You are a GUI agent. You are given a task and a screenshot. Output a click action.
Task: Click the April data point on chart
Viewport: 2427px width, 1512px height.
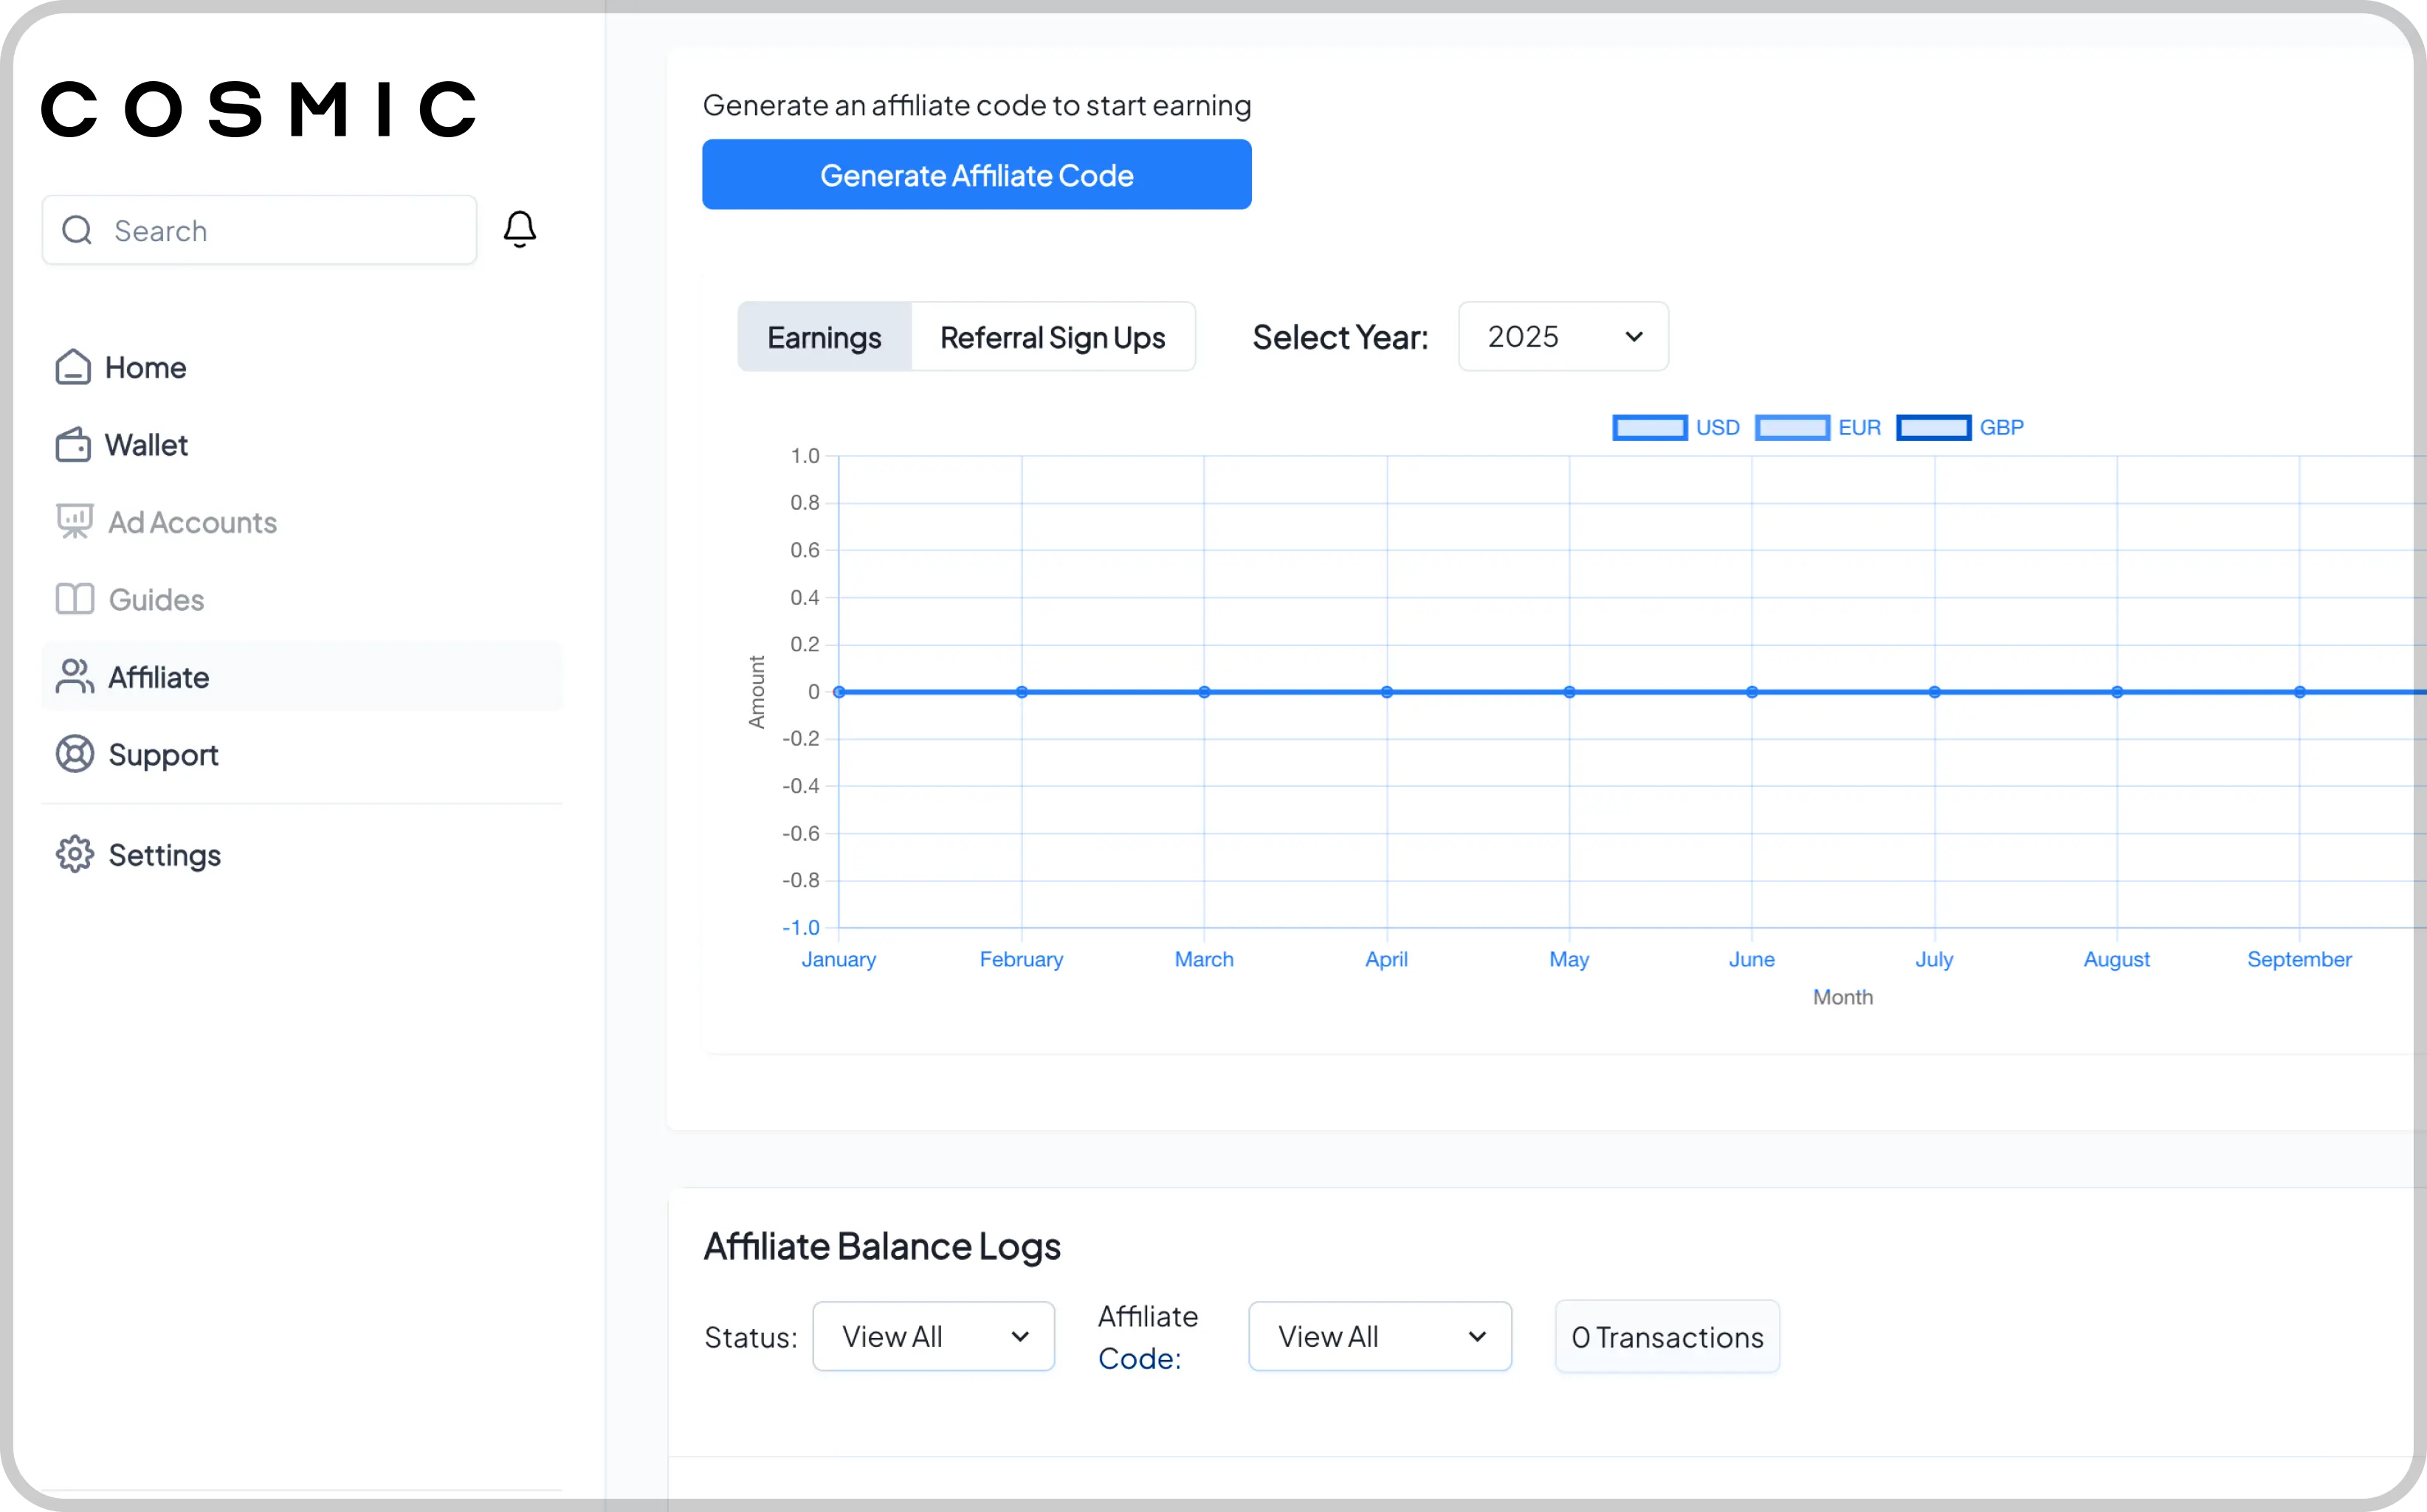(x=1387, y=692)
